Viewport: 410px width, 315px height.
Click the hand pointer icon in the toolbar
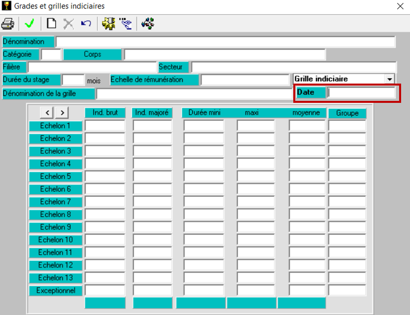click(126, 23)
